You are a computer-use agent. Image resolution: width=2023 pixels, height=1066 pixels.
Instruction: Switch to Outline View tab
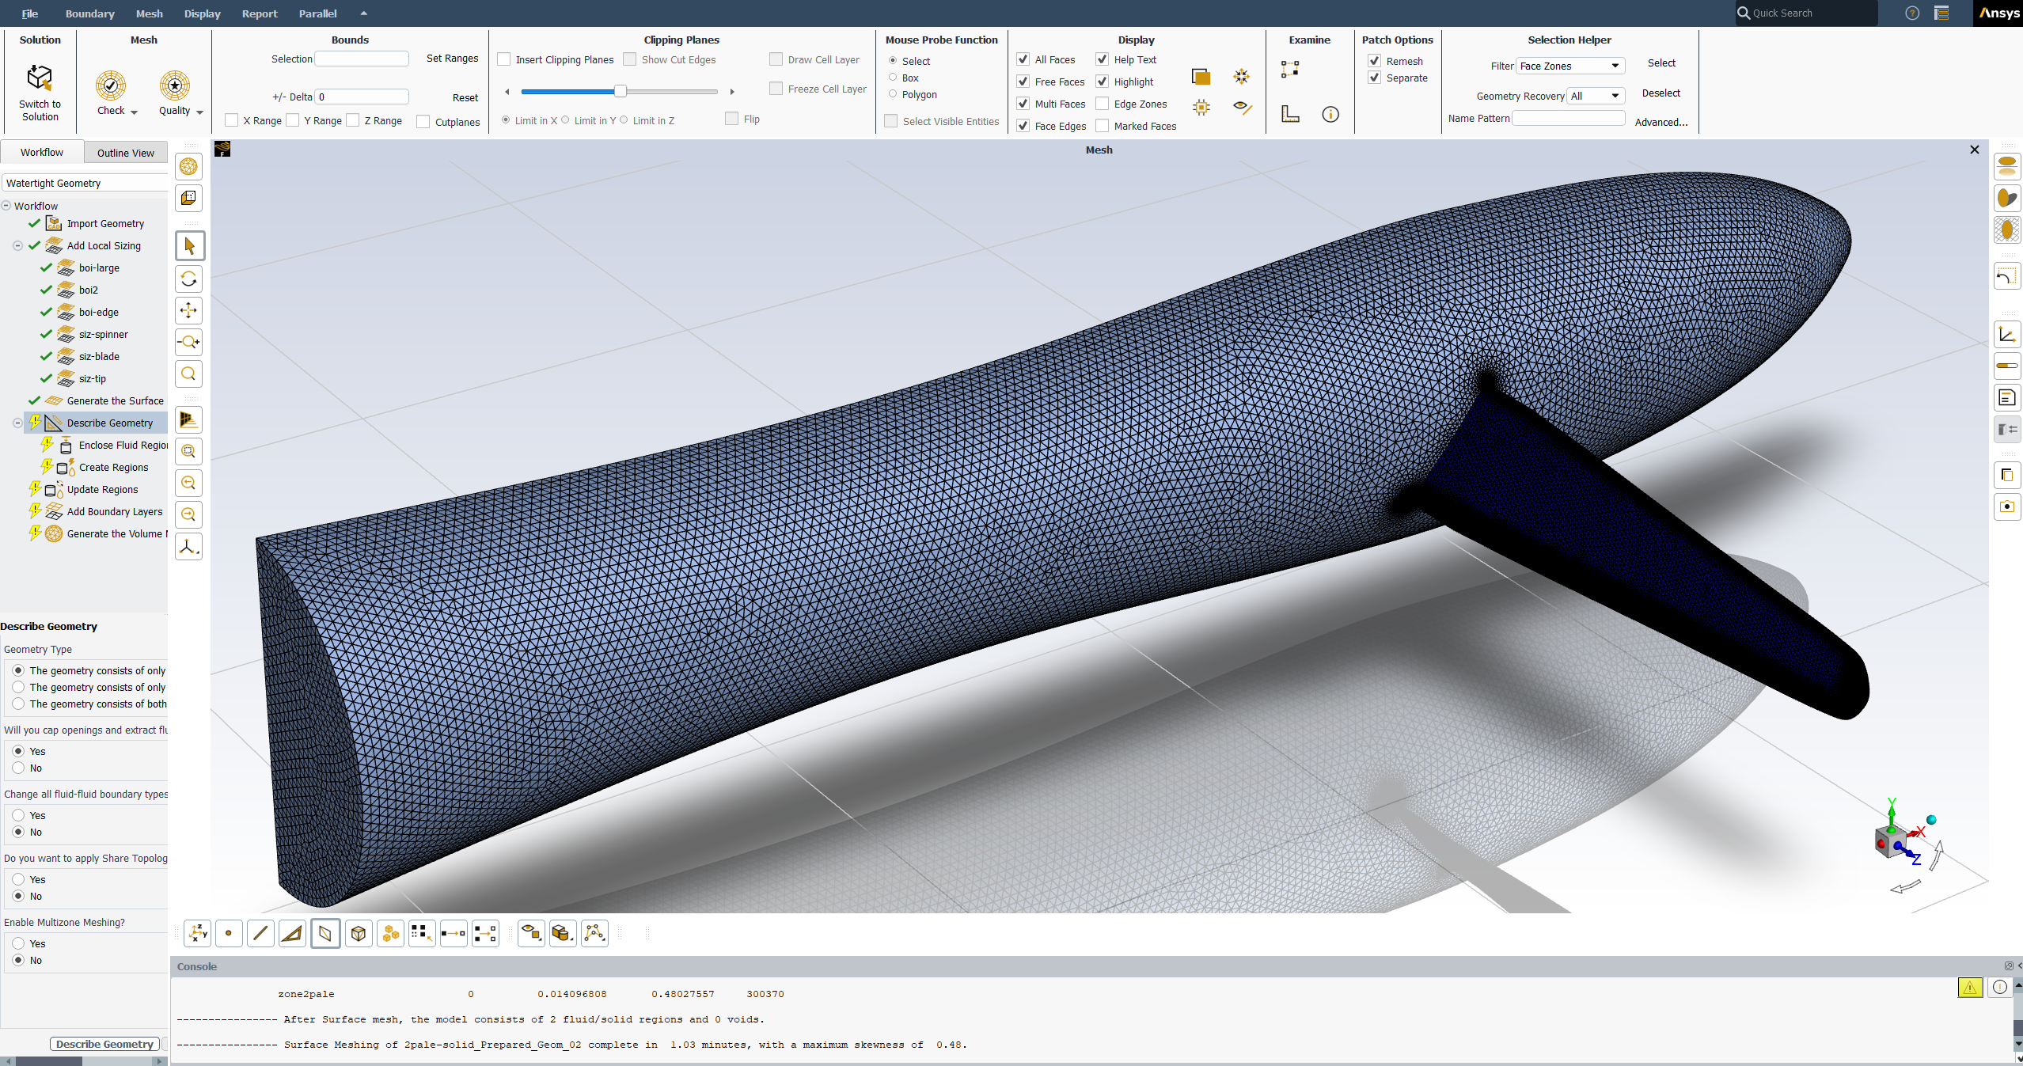click(126, 153)
